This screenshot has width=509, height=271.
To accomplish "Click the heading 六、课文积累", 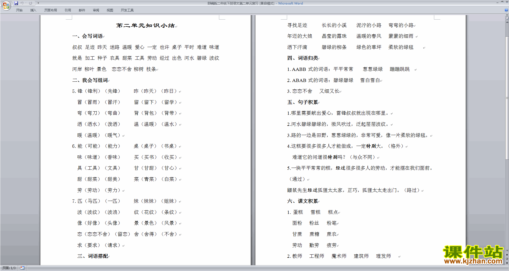I will (x=303, y=201).
